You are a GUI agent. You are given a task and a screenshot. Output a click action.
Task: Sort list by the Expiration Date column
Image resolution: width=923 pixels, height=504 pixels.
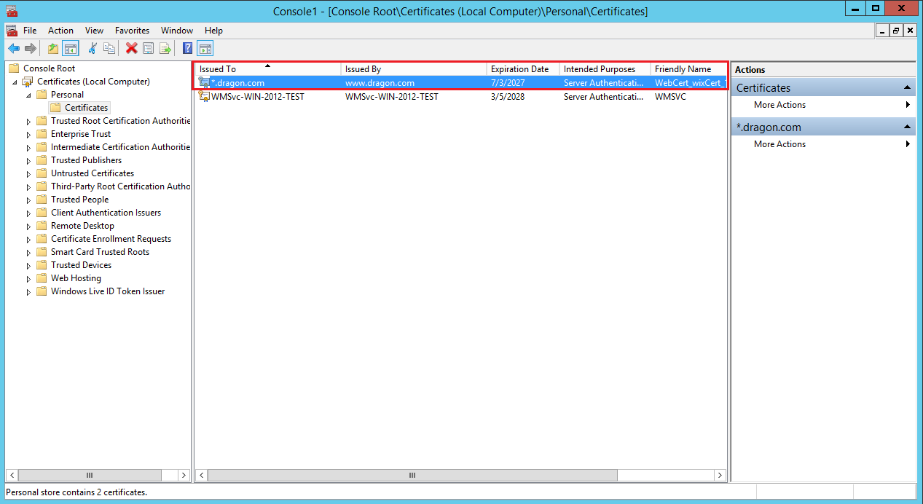(x=522, y=69)
